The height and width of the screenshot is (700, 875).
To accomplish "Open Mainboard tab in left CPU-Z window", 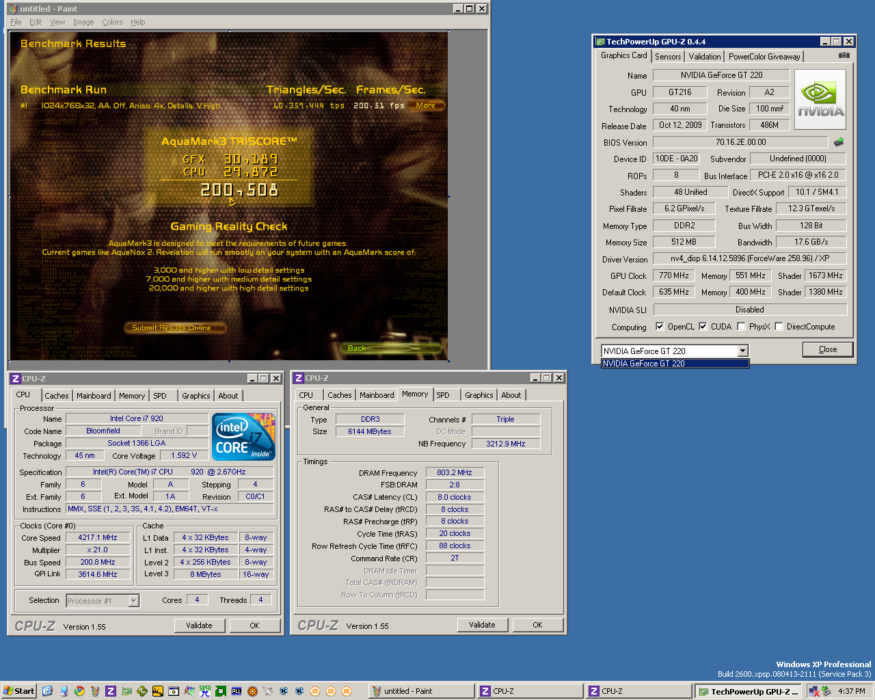I will [x=94, y=396].
